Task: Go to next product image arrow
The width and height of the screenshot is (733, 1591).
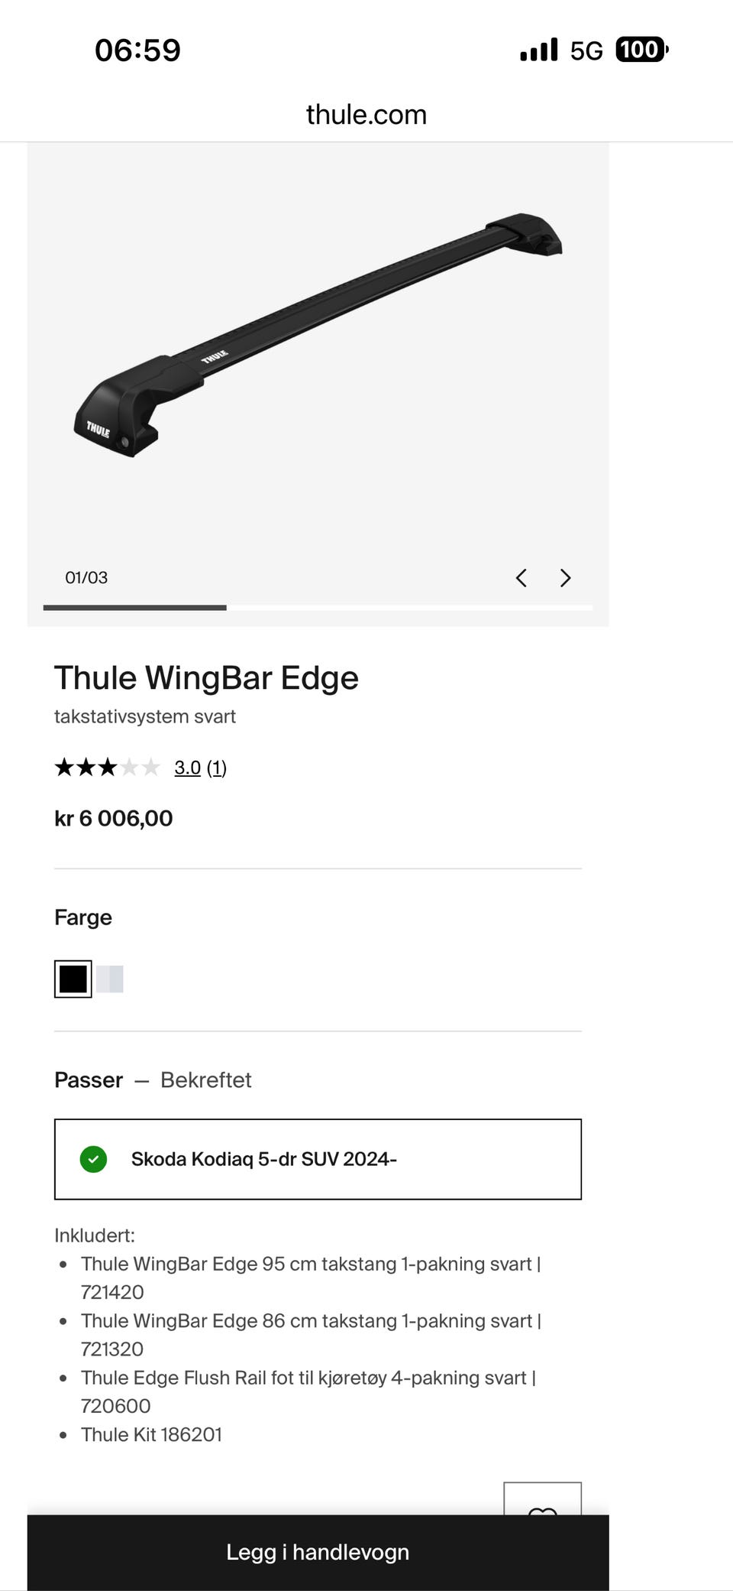Action: pos(565,578)
